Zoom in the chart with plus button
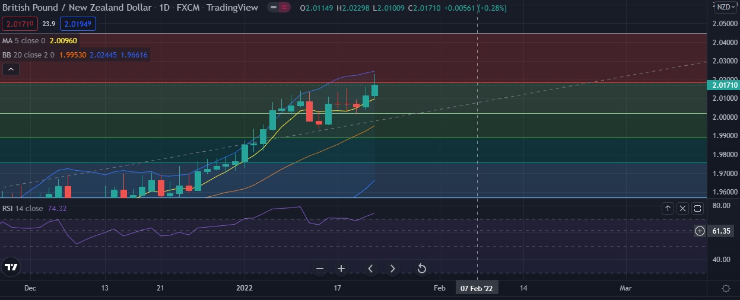 [x=341, y=269]
